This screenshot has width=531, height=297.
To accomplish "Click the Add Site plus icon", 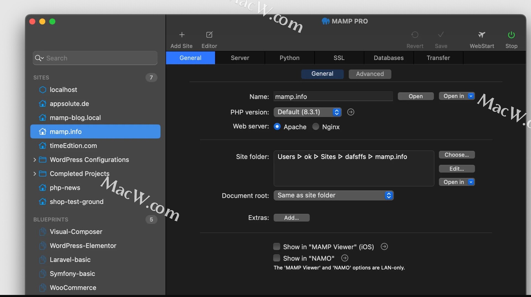I will 182,35.
